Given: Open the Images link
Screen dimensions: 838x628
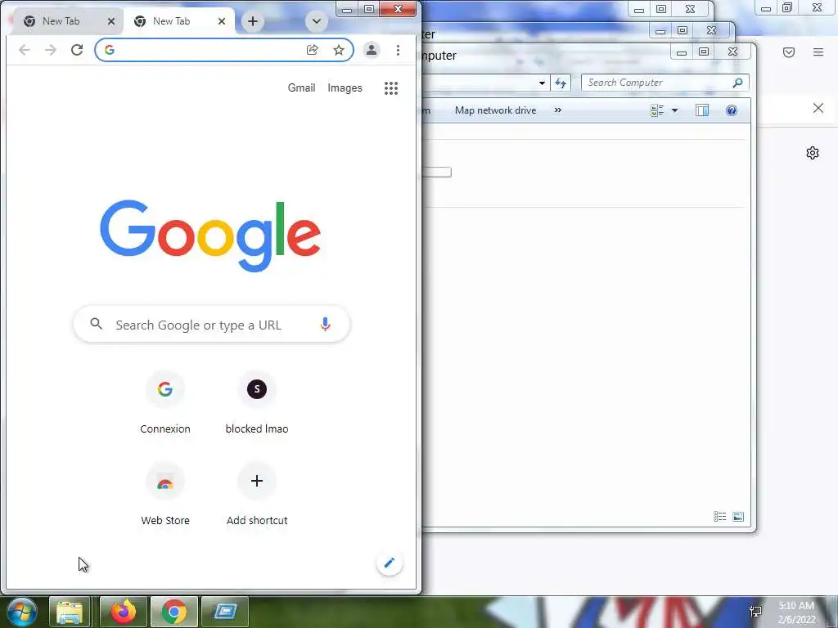Looking at the screenshot, I should pos(345,88).
